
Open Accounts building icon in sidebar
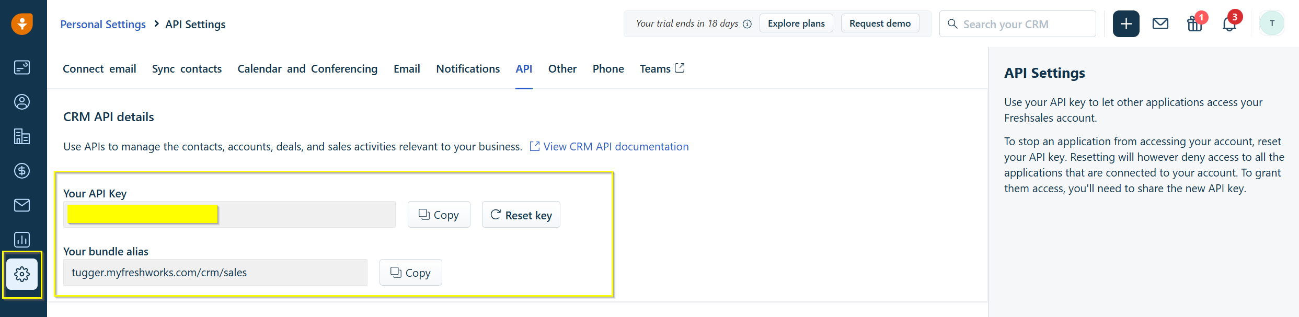click(22, 136)
